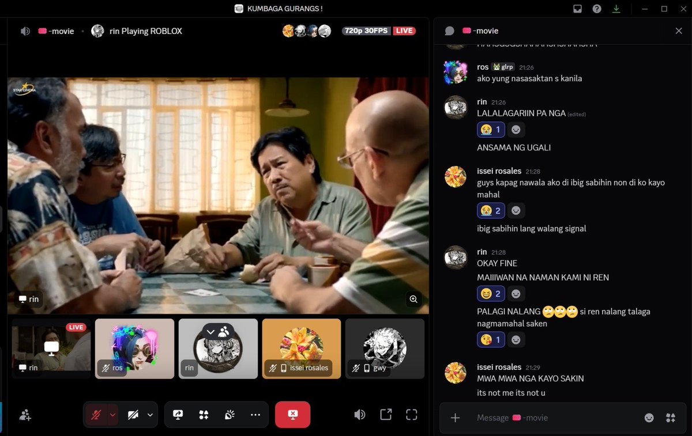Invite friends with add-user icon

25,415
